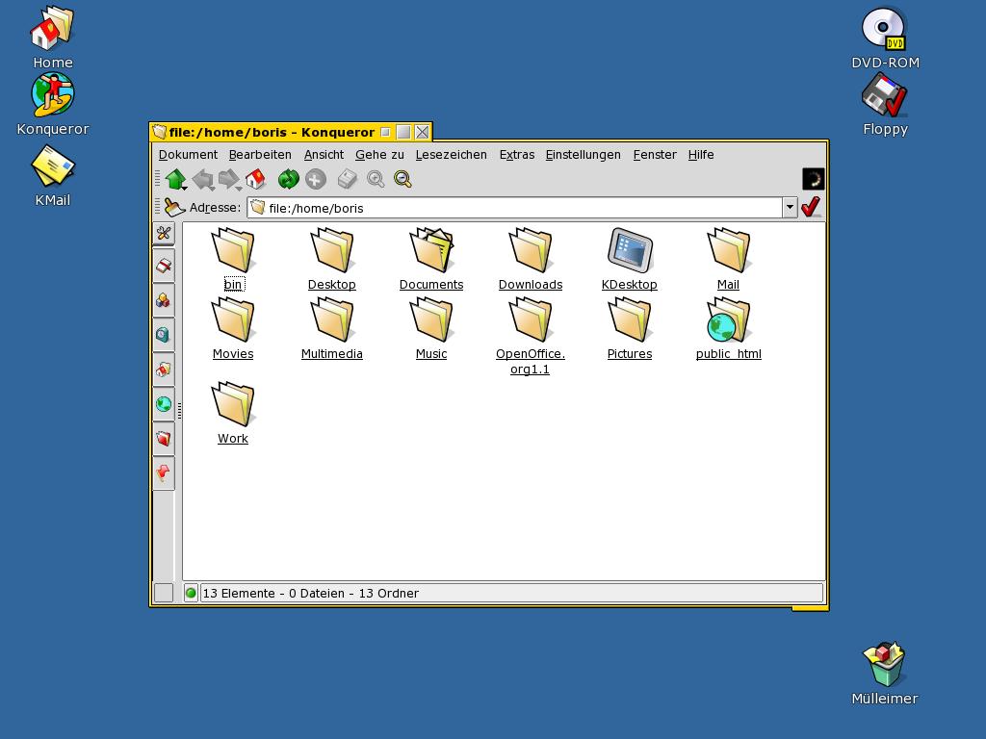Screen dimensions: 986x739
Task: Open the Extras menu
Action: (x=517, y=155)
